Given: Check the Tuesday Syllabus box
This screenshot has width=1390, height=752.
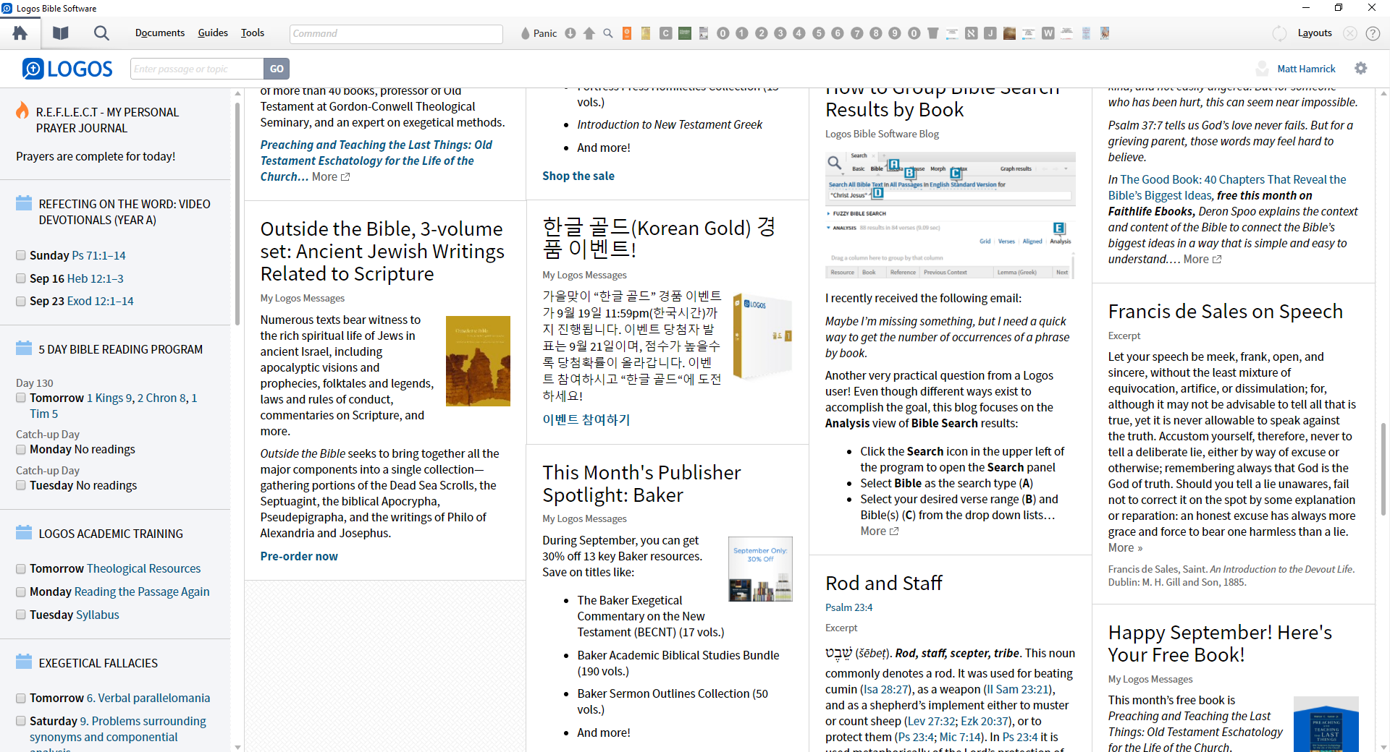Looking at the screenshot, I should [21, 615].
